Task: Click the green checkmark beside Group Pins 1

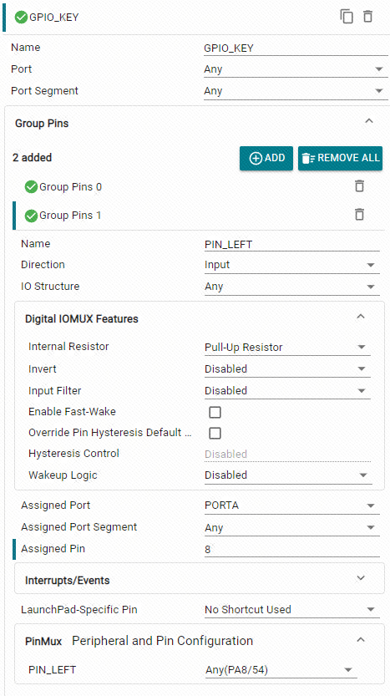Action: click(31, 216)
